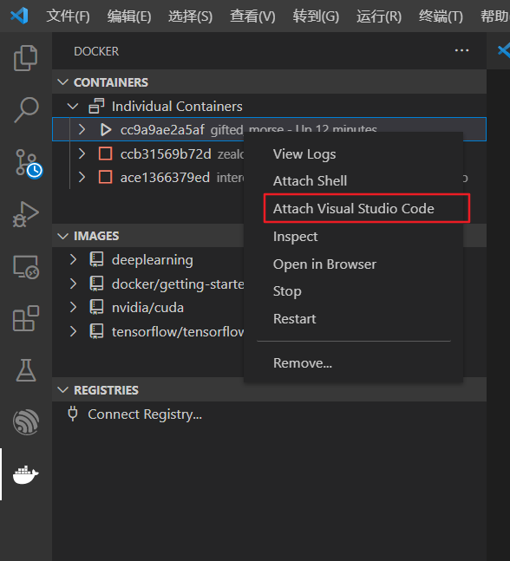Open Source Control view icon
The width and height of the screenshot is (510, 561).
pos(29,164)
